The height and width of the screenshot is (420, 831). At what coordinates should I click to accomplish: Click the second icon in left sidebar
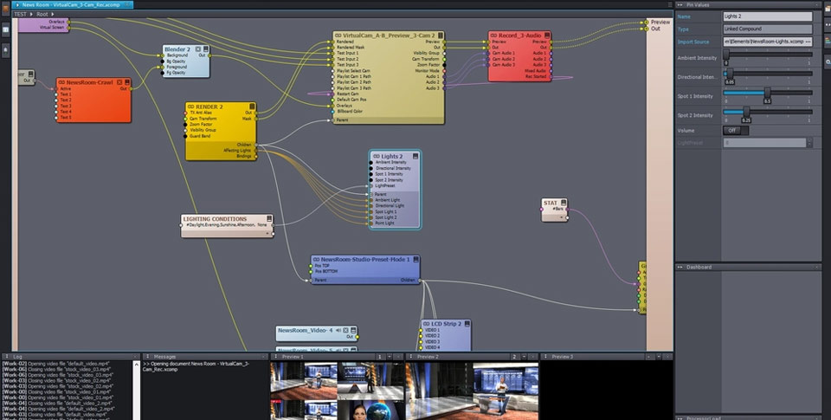pos(5,29)
